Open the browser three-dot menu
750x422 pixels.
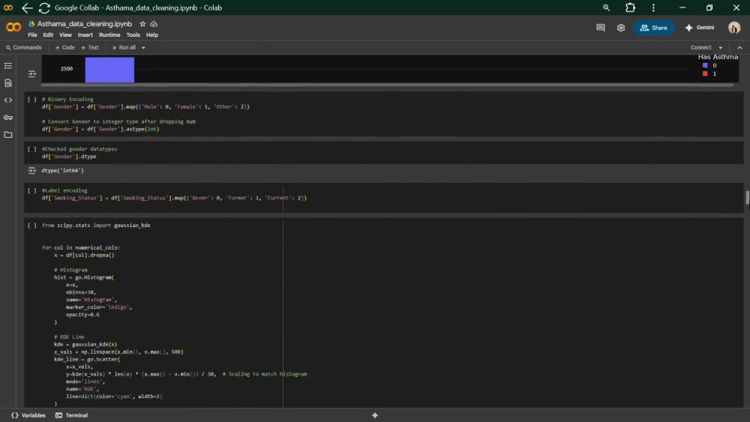pyautogui.click(x=653, y=7)
